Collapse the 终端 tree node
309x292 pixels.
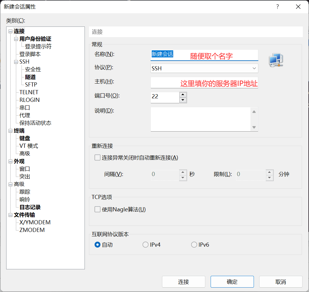(x=10, y=131)
